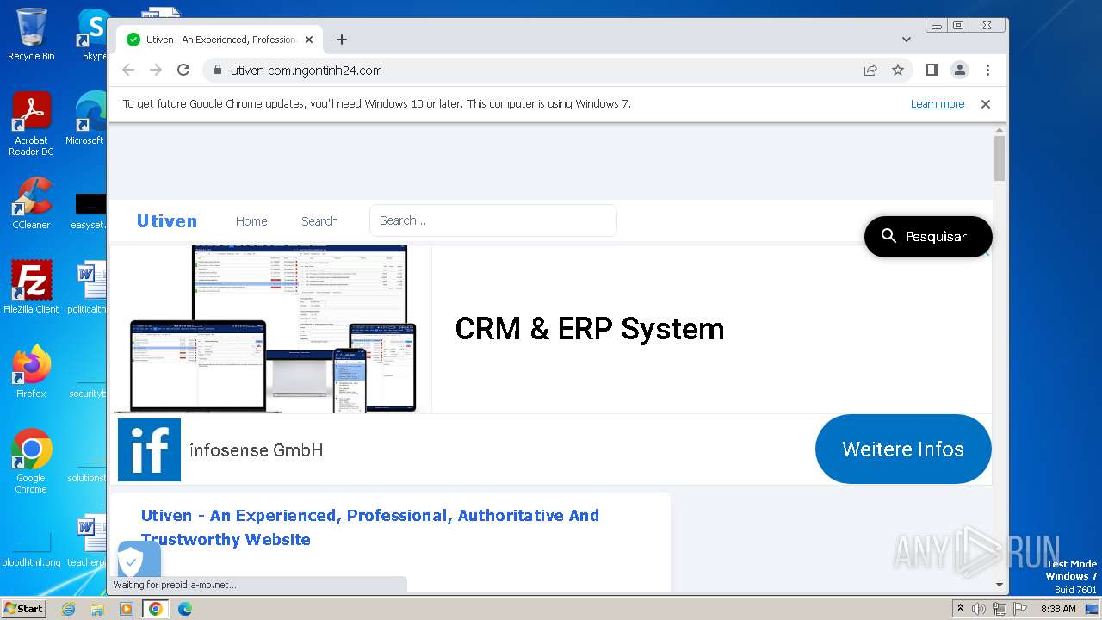This screenshot has width=1102, height=620.
Task: Click the Learn more link
Action: 938,104
